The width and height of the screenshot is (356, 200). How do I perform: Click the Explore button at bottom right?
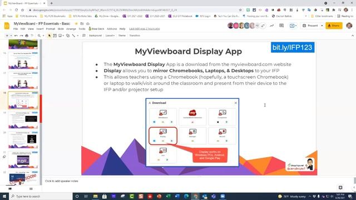pos(340,188)
